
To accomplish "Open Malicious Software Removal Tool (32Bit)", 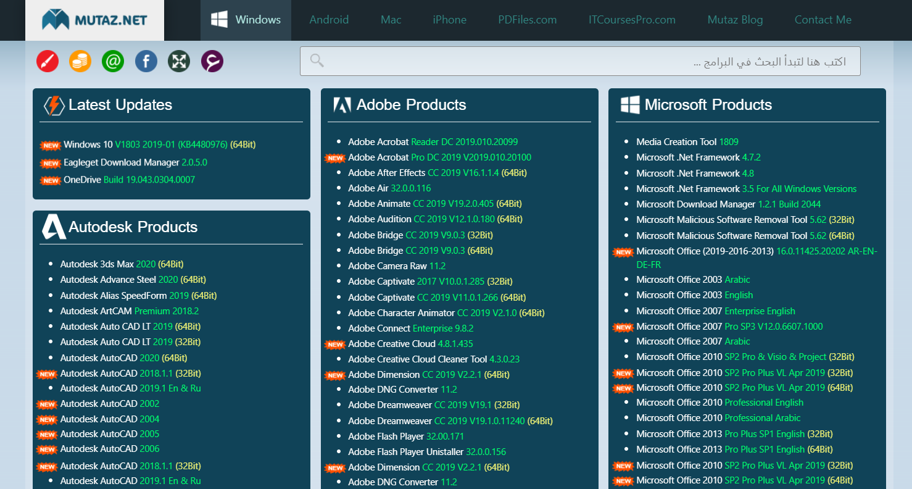I will click(745, 220).
